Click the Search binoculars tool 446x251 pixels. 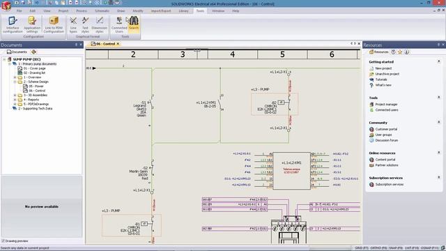pyautogui.click(x=134, y=24)
